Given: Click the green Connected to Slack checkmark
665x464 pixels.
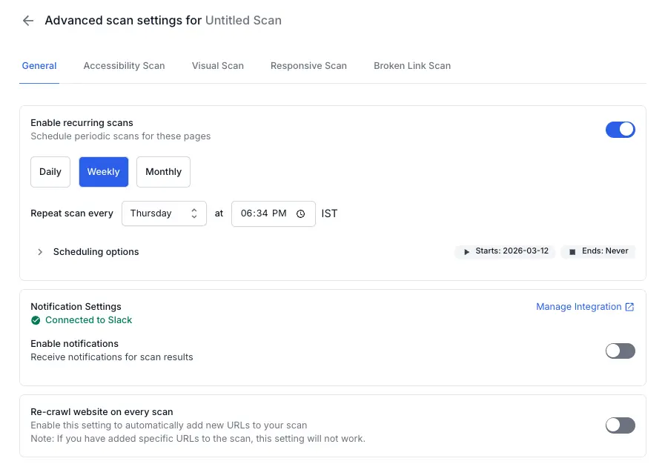Looking at the screenshot, I should click(36, 320).
